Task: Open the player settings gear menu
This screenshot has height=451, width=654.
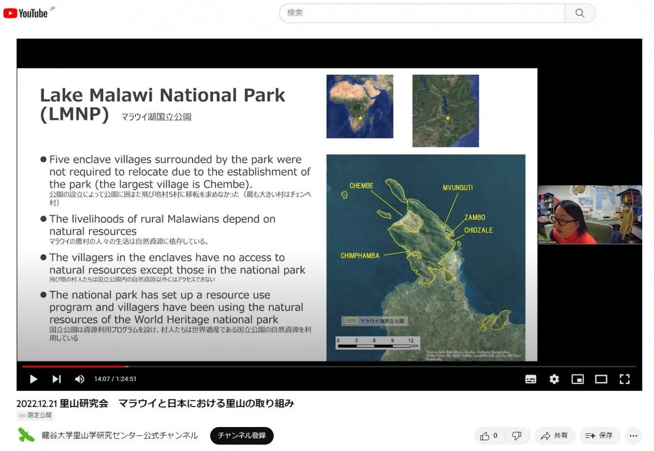Action: tap(554, 379)
